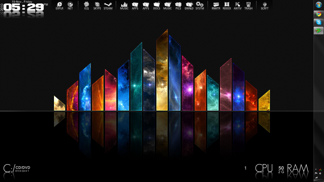This screenshot has width=324, height=182.
Task: Launch the NET Chrome browser icon
Action: (x=70, y=5)
